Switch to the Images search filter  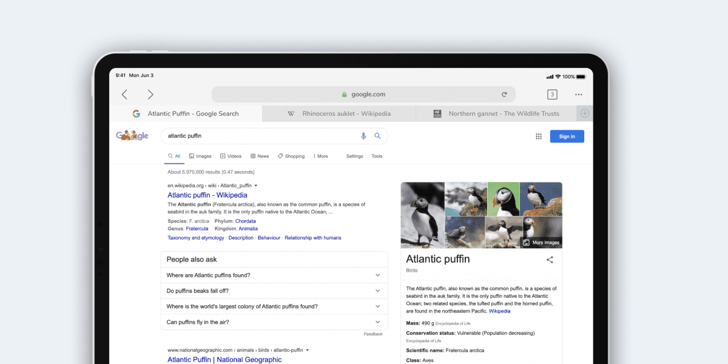(200, 156)
